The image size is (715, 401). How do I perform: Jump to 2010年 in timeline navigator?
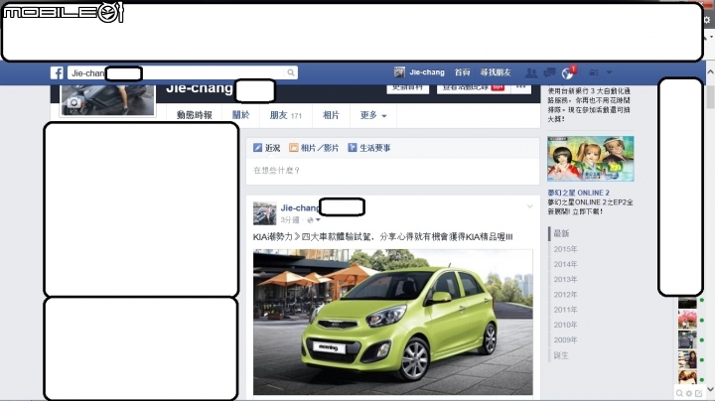(565, 325)
